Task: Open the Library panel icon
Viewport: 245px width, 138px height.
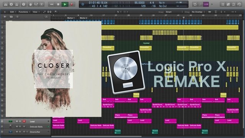Action: [6, 4]
